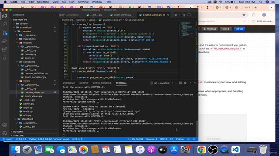The image size is (279, 156).
Task: Run the Python file with play button
Action: point(176,15)
